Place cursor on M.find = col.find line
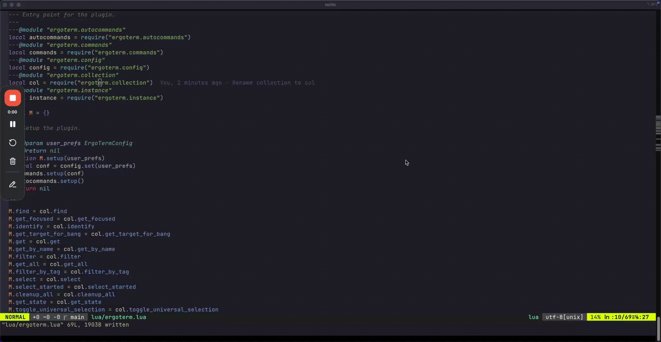The height and width of the screenshot is (342, 661). [38, 211]
